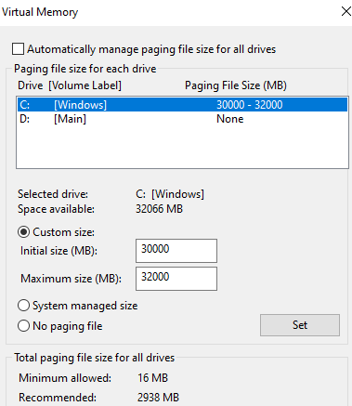Focus the Initial size (MB) field
This screenshot has width=352, height=406.
pos(176,251)
